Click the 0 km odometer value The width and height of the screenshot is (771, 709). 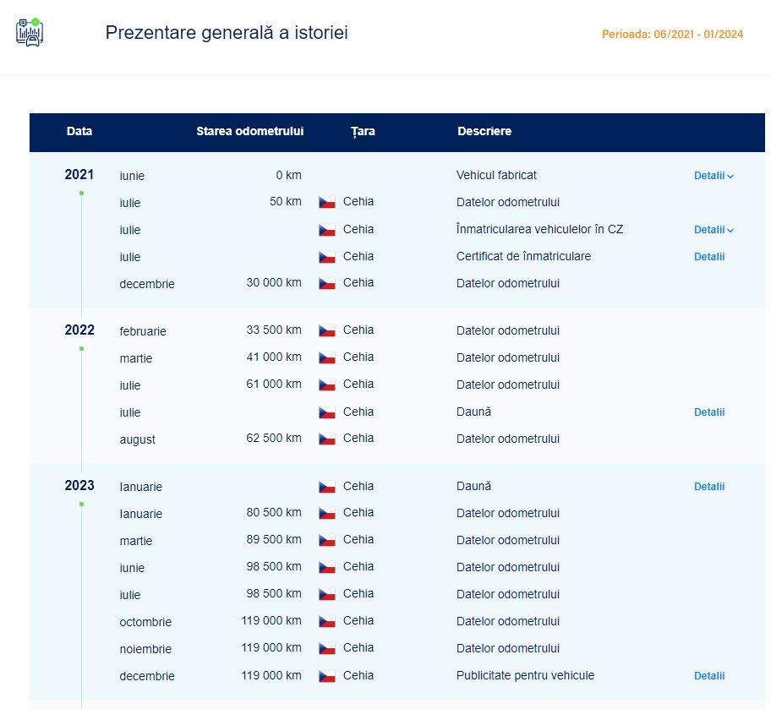tap(288, 175)
